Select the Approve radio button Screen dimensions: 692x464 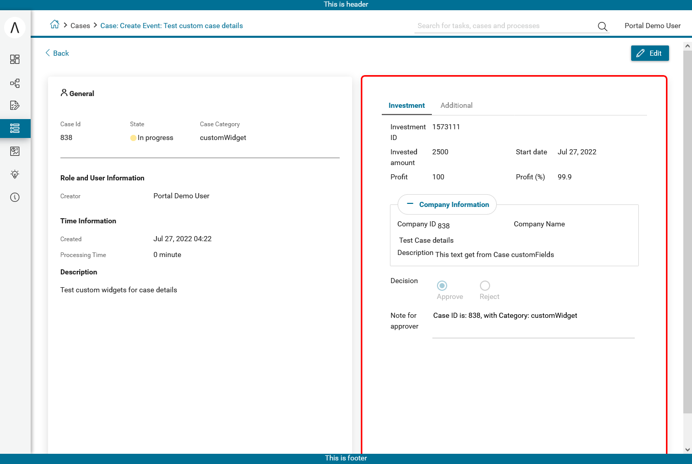[442, 286]
